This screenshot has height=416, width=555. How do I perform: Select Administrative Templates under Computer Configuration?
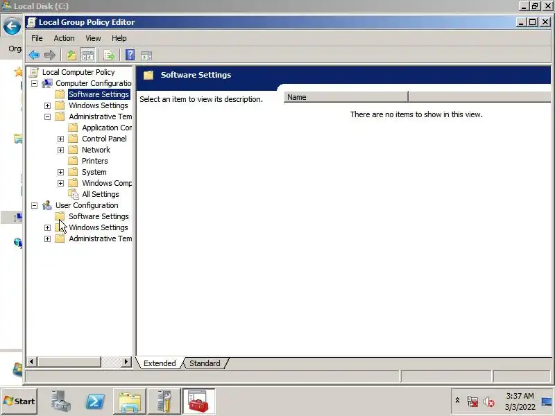click(x=101, y=116)
